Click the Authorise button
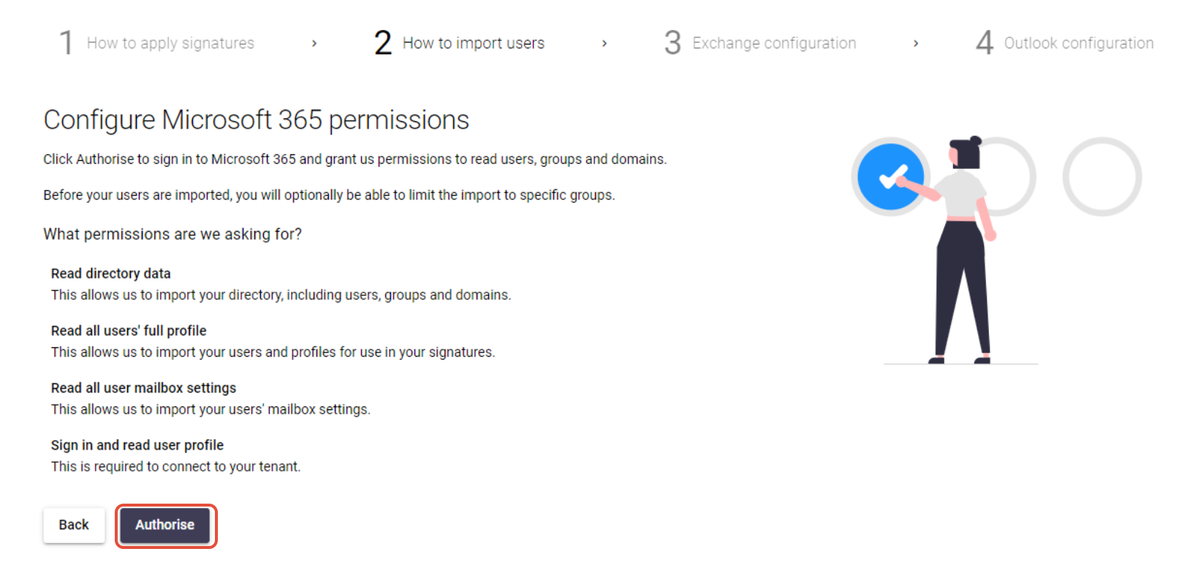 (x=165, y=526)
